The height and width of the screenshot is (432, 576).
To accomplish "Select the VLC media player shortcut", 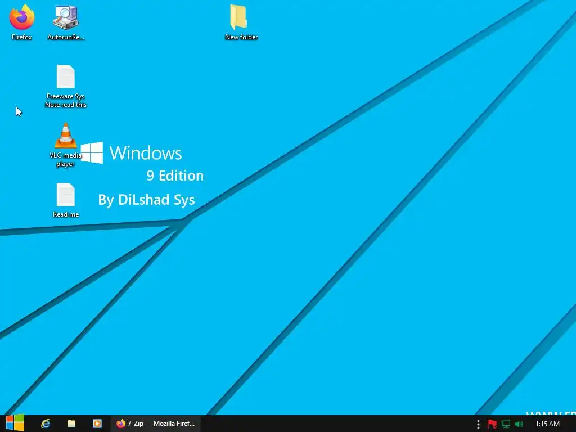I will [x=65, y=145].
